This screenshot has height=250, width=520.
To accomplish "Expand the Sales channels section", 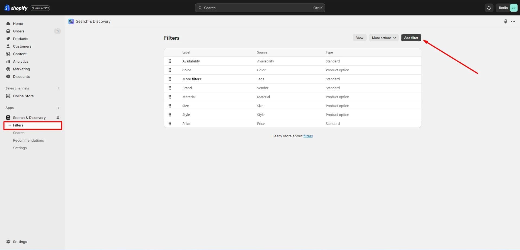I will click(58, 88).
